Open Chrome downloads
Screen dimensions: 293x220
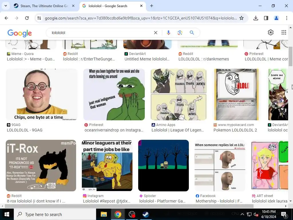coord(256,18)
